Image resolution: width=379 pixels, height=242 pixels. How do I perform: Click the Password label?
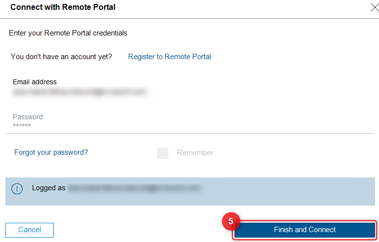[28, 117]
